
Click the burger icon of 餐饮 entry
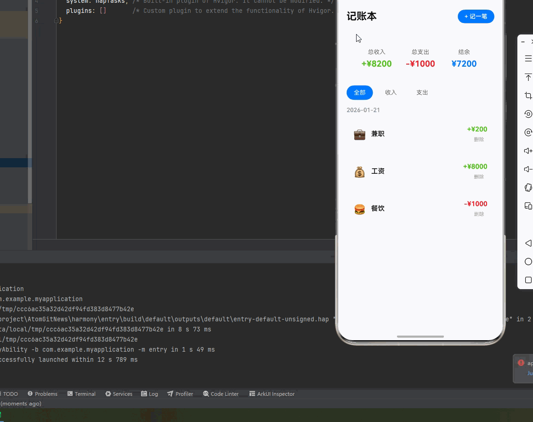coord(360,209)
